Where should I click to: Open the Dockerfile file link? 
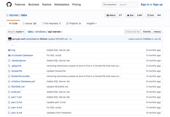point(16,71)
